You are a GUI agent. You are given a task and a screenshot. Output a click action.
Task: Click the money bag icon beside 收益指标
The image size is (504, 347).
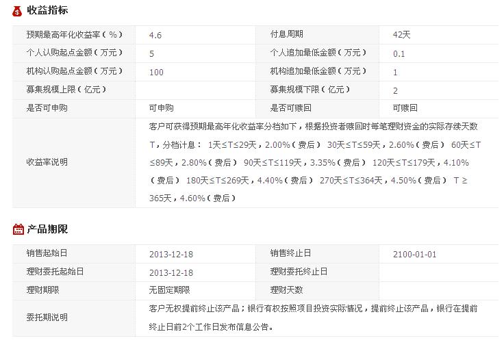click(x=18, y=11)
